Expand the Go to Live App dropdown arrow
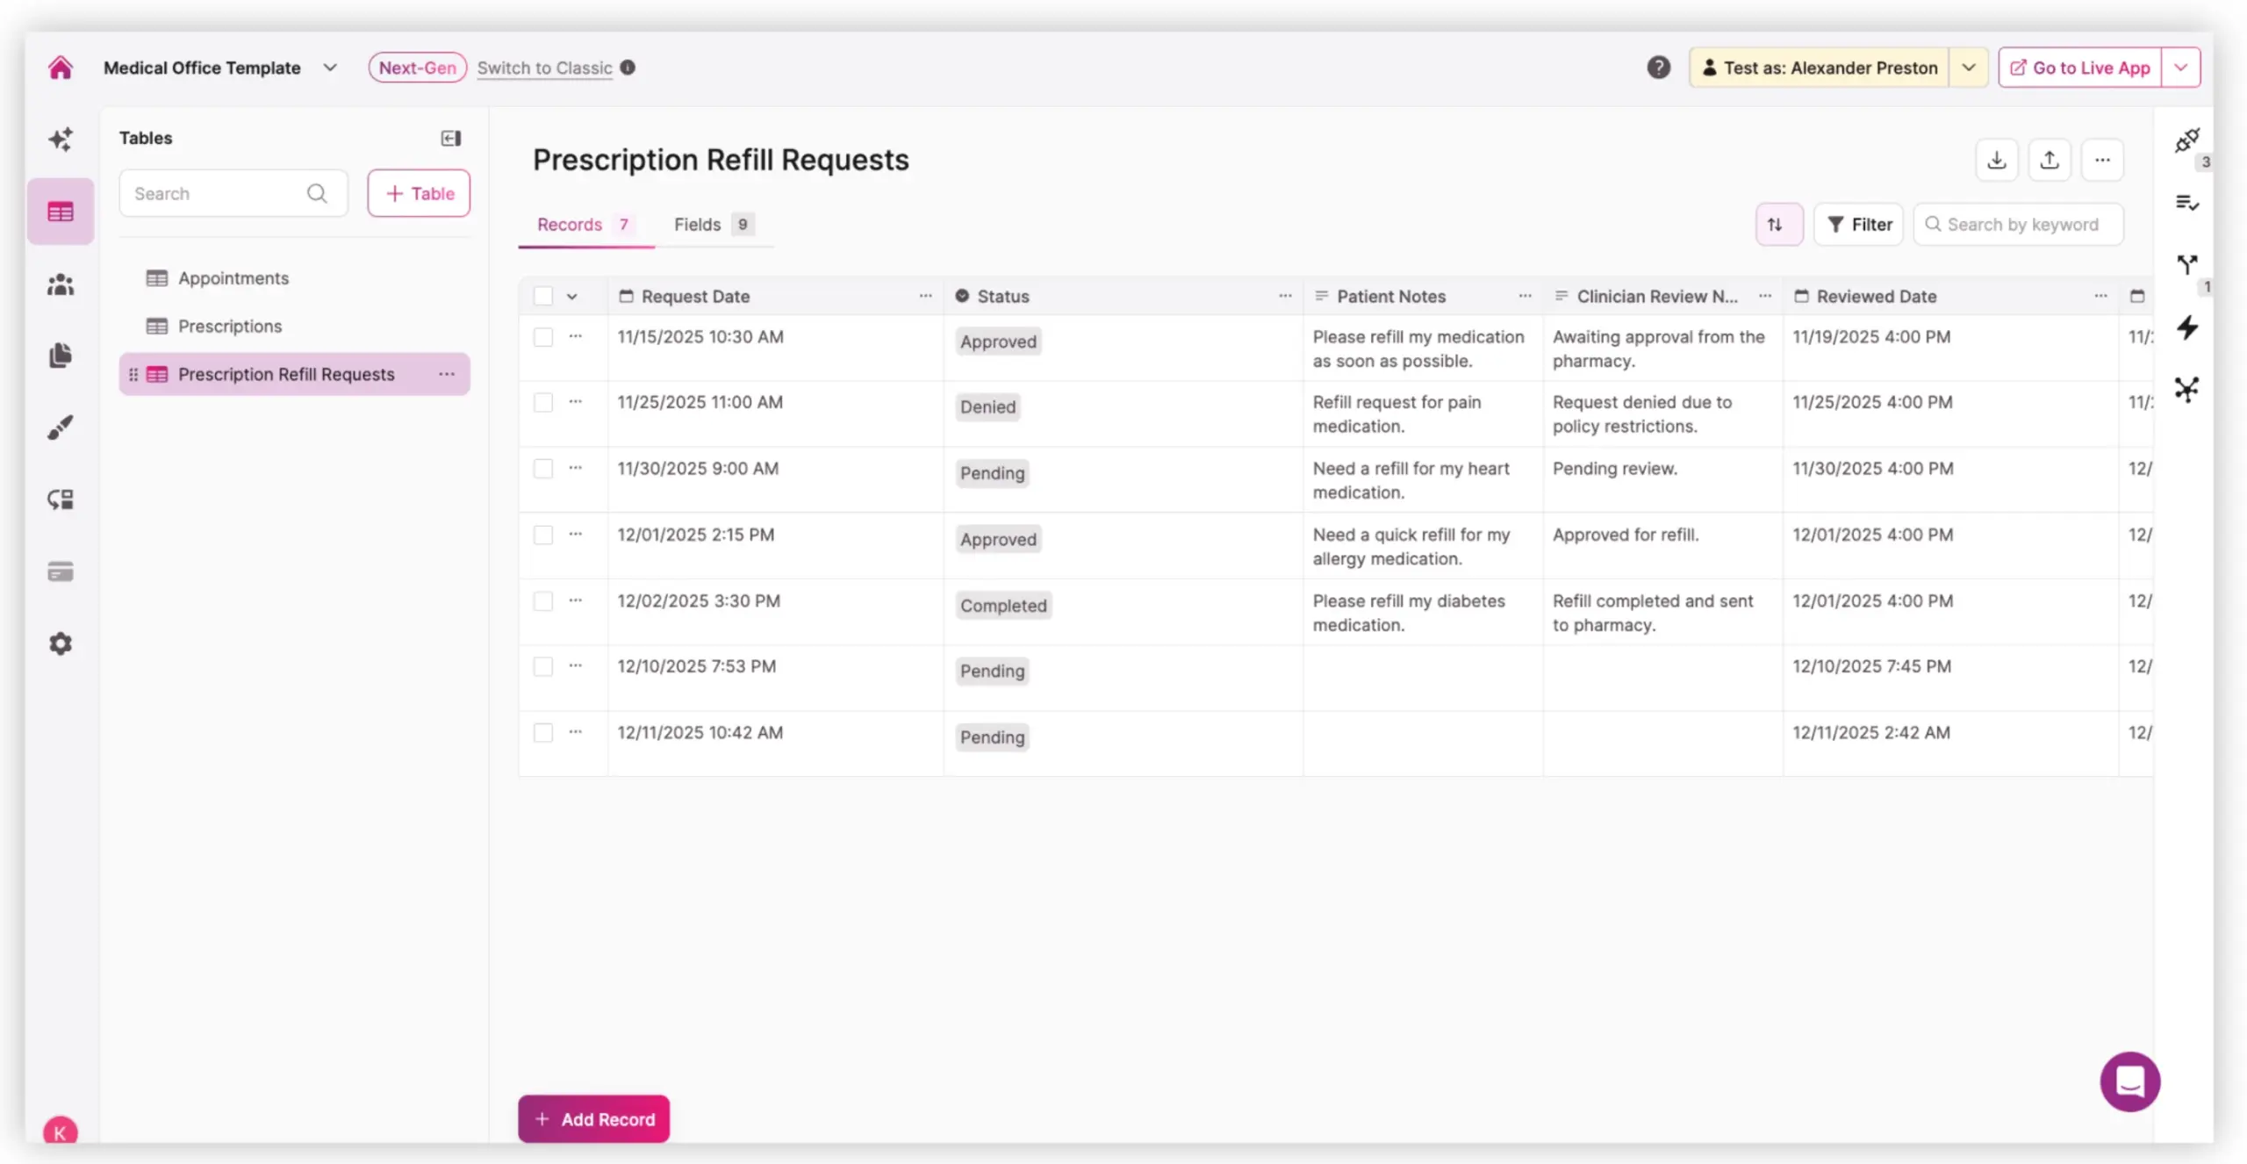Viewport: 2247px width, 1164px height. [2180, 68]
